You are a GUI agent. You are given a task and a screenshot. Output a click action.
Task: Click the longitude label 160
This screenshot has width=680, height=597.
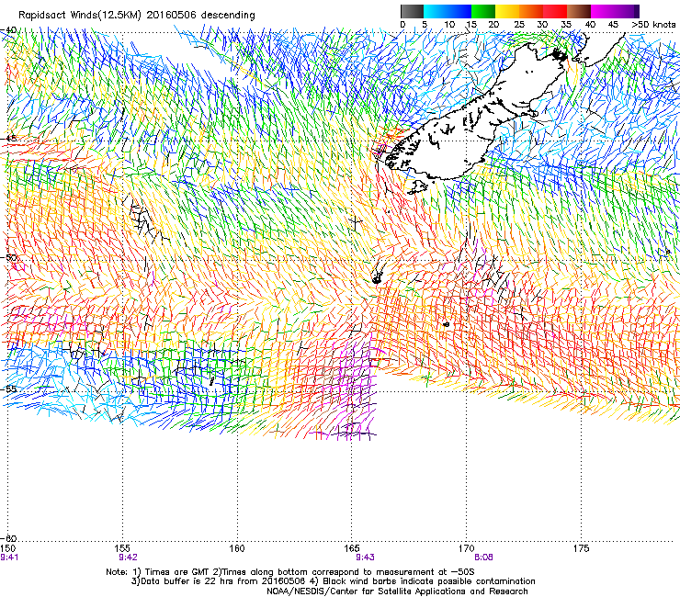click(237, 548)
